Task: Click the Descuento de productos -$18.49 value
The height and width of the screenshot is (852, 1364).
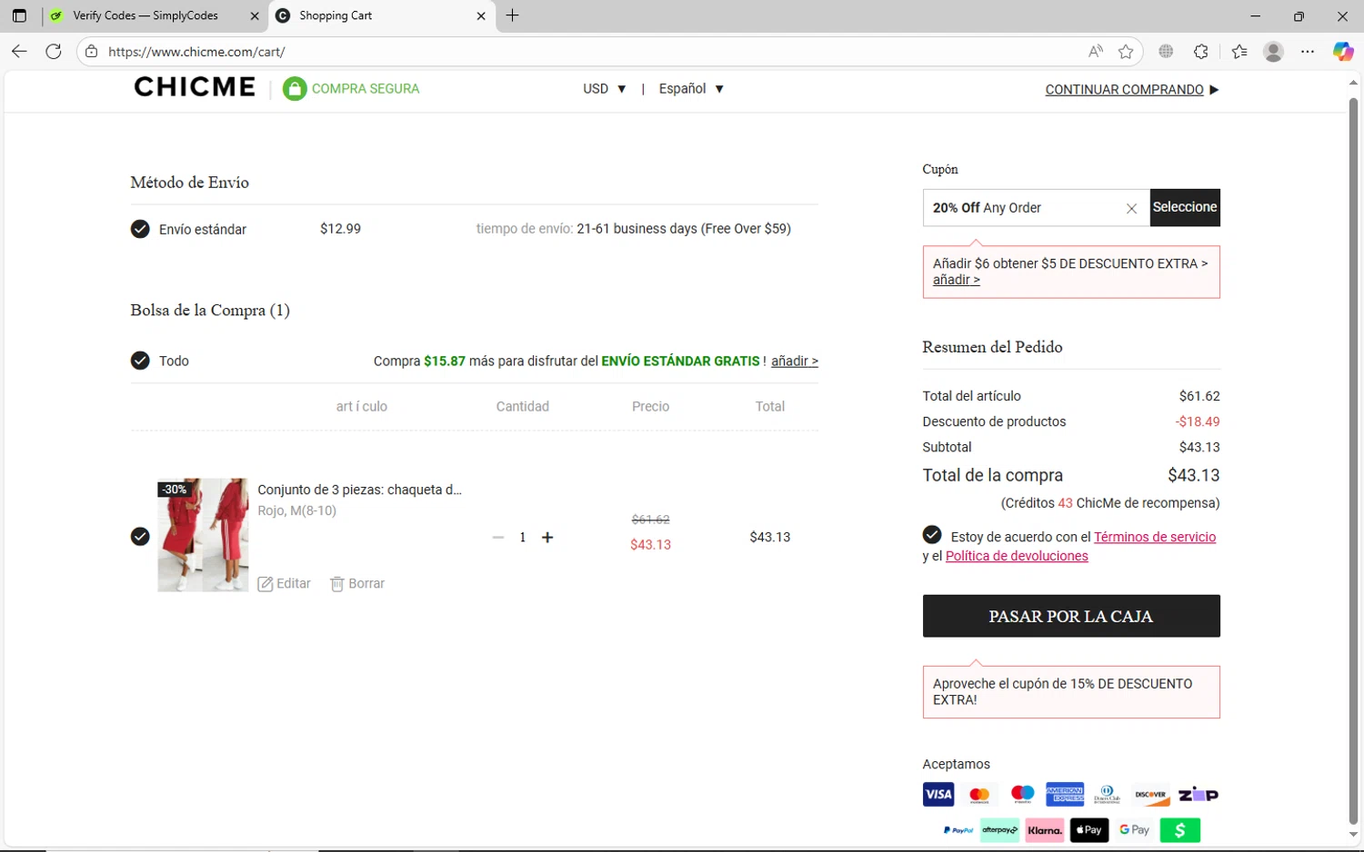Action: [x=1198, y=421]
